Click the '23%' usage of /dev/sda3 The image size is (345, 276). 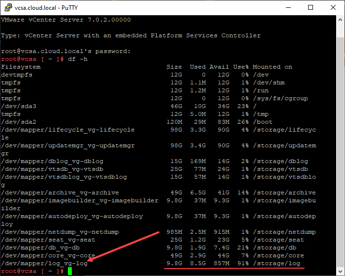243,106
